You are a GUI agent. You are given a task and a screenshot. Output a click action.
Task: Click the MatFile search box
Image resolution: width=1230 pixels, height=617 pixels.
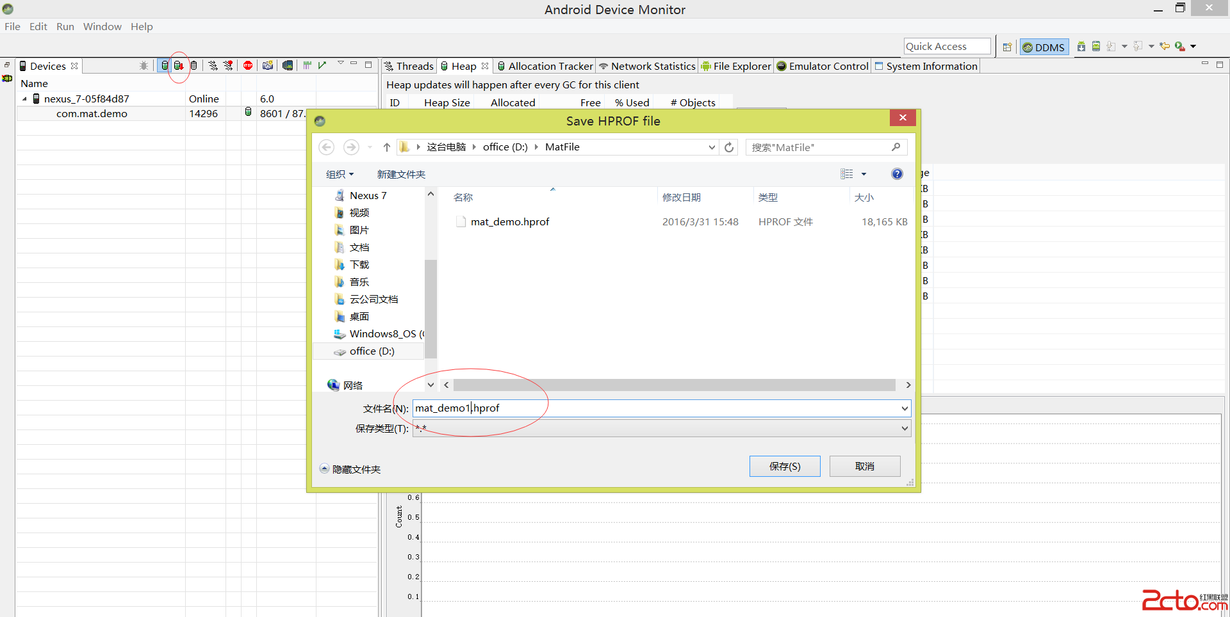[826, 147]
